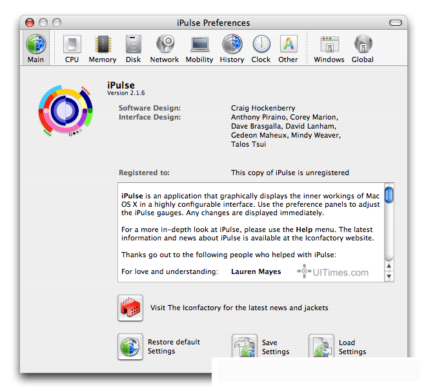
Task: Select the History preferences icon
Action: pos(232,48)
